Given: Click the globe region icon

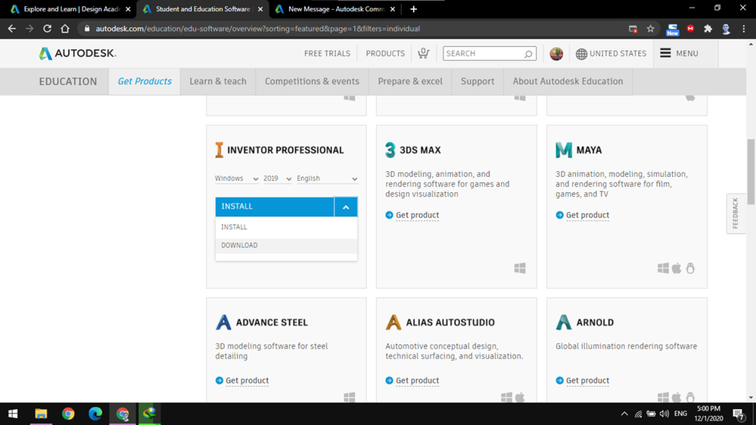Looking at the screenshot, I should (x=581, y=54).
